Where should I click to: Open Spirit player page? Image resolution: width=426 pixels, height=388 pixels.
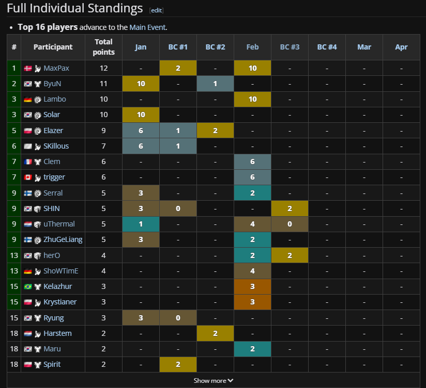tap(52, 364)
